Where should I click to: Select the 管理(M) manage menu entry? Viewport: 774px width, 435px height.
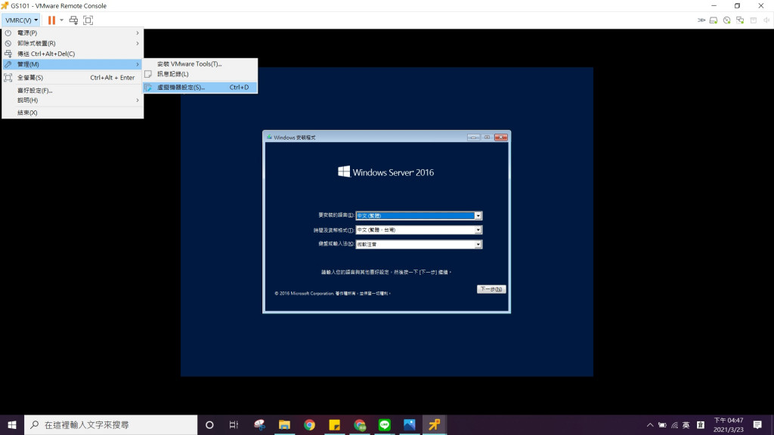pos(73,64)
